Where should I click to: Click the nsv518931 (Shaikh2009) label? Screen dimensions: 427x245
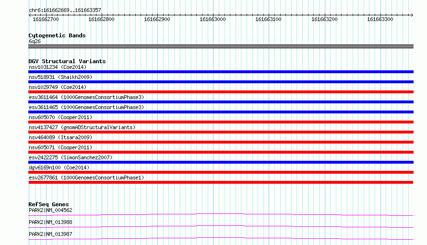tap(60, 77)
